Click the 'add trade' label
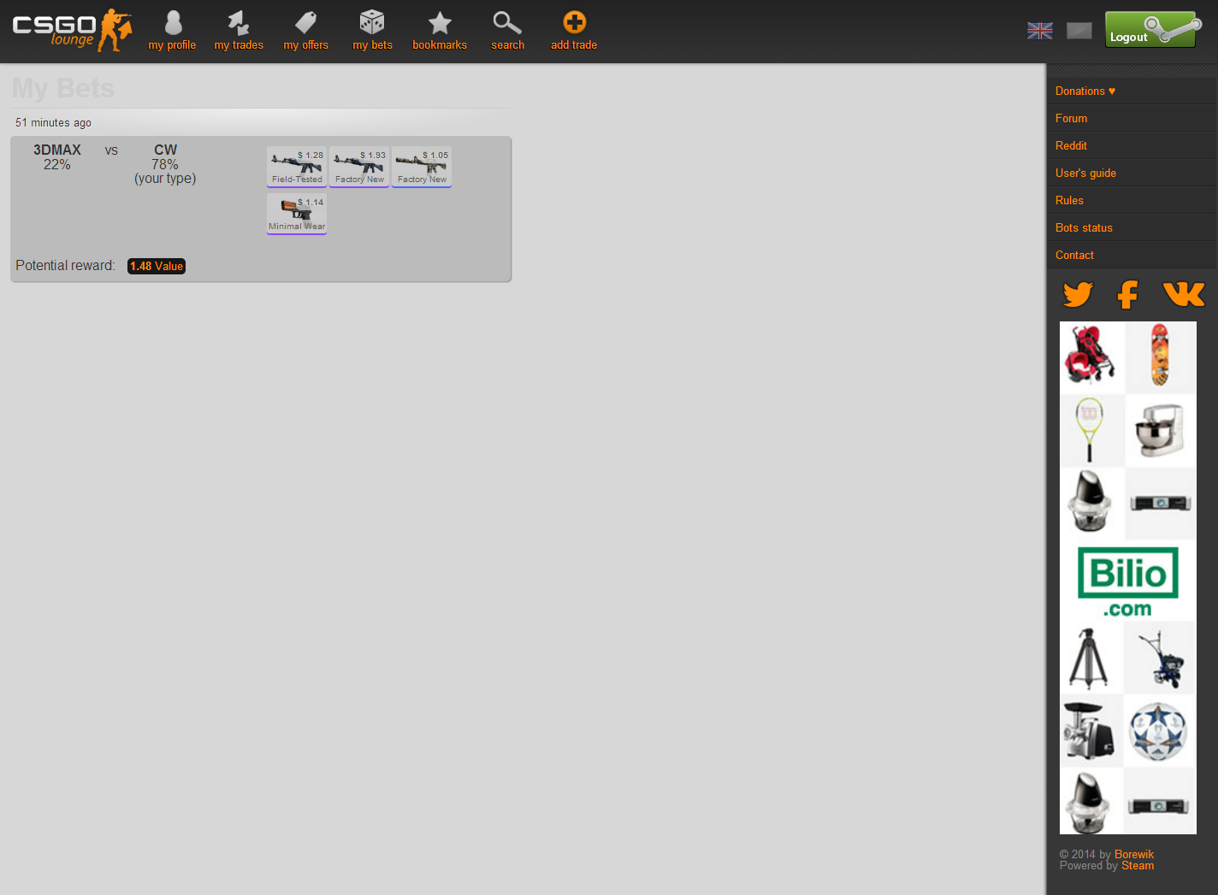Image resolution: width=1218 pixels, height=895 pixels. 574,45
